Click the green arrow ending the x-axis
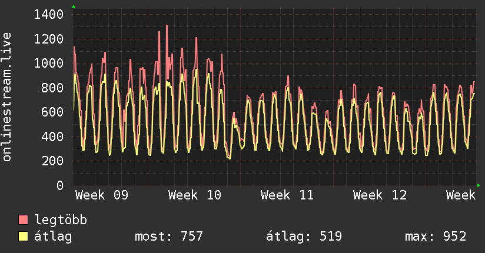485x253 pixels. (x=479, y=185)
